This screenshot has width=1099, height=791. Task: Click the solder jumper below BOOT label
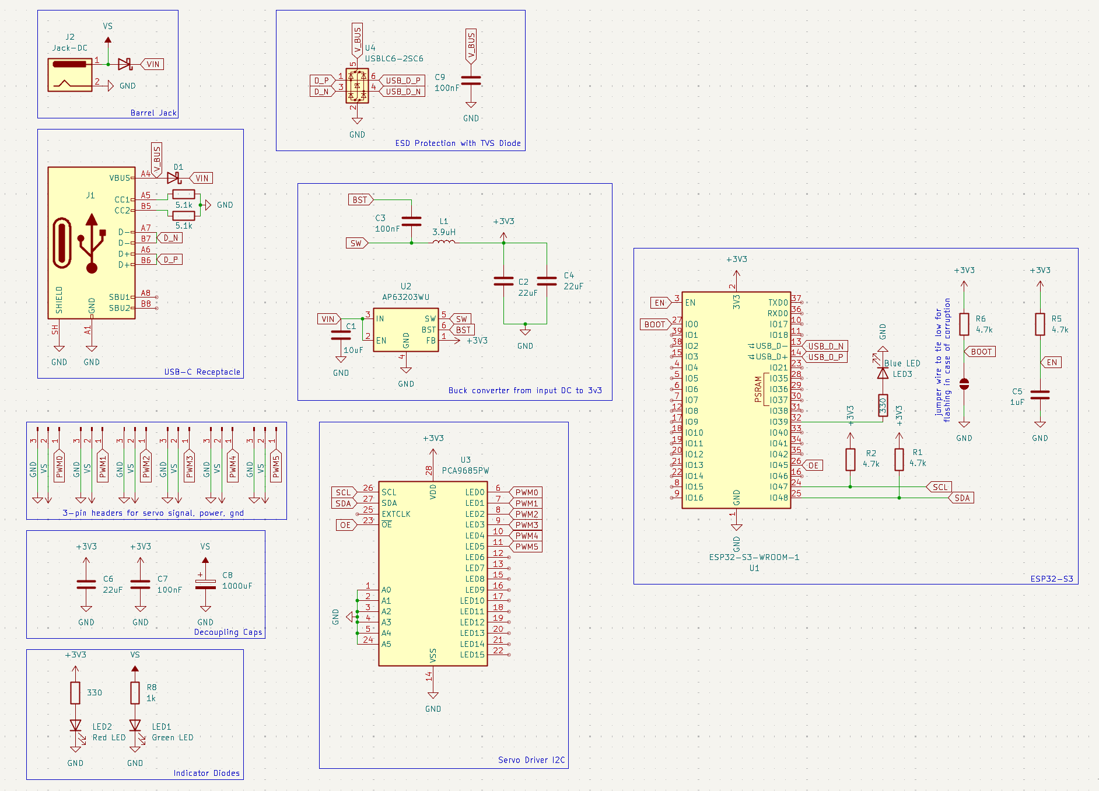pyautogui.click(x=964, y=384)
